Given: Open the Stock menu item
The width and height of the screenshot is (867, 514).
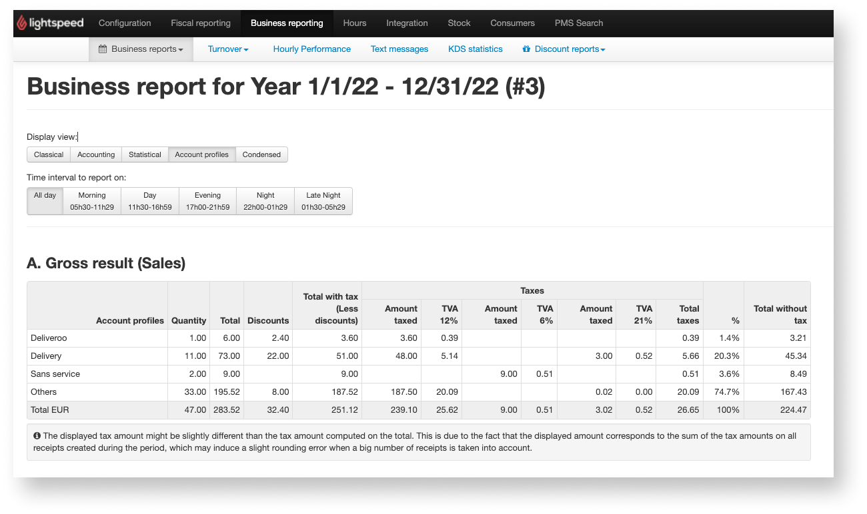Looking at the screenshot, I should click(x=459, y=23).
